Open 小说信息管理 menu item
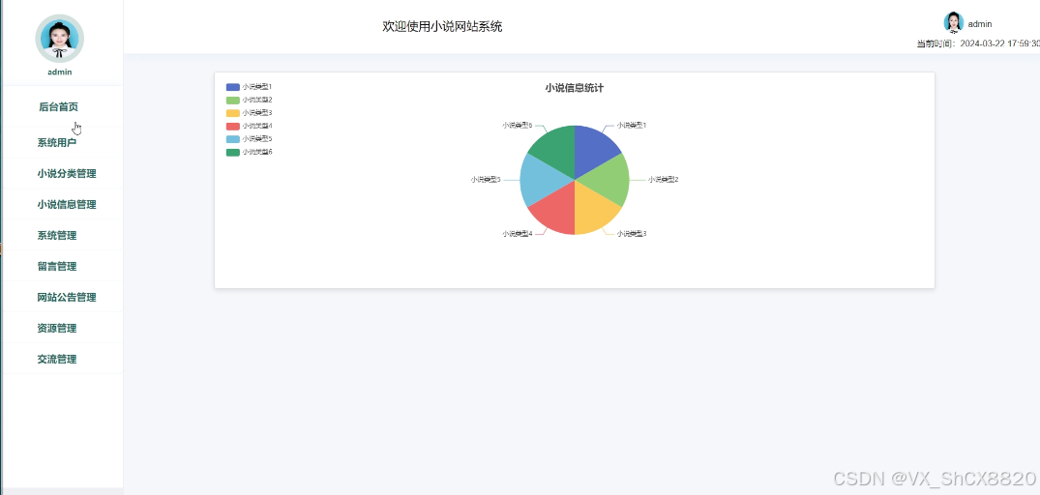1040x495 pixels. click(67, 204)
